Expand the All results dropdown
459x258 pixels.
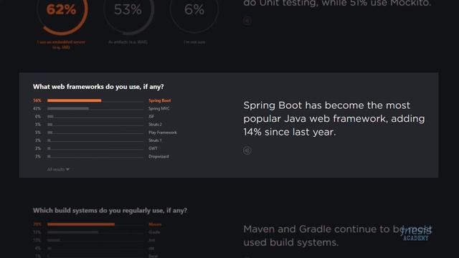click(x=58, y=169)
